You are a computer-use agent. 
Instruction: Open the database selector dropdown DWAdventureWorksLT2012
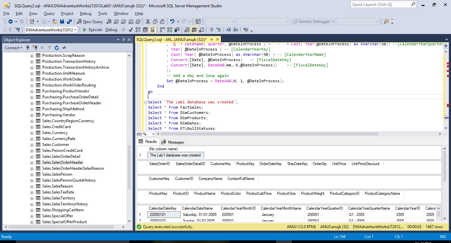tap(76, 30)
